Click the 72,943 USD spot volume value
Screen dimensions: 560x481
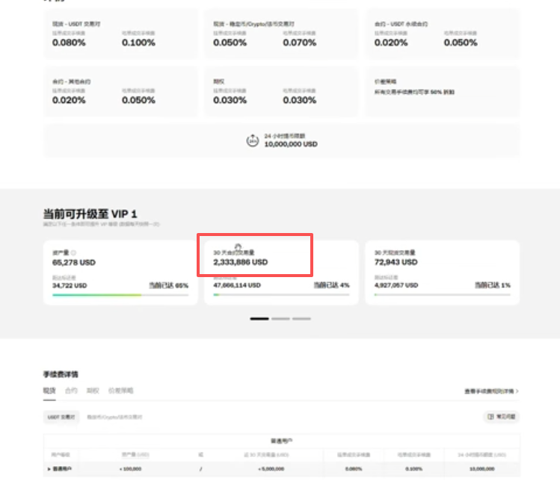pyautogui.click(x=396, y=262)
